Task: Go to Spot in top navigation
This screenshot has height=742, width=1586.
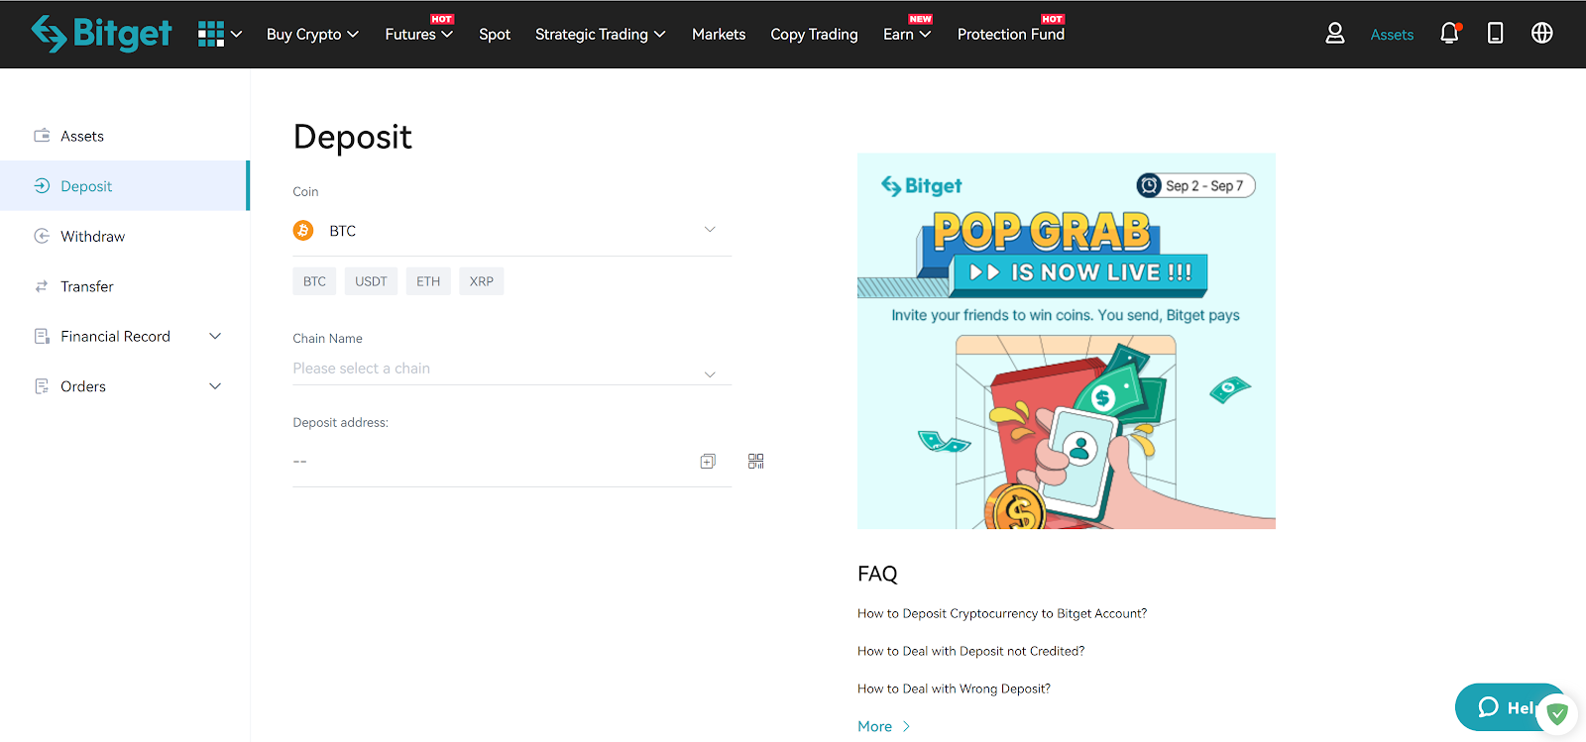Action: 495,34
